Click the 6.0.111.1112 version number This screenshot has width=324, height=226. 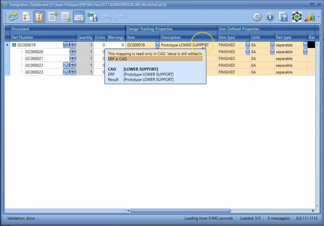(x=307, y=218)
